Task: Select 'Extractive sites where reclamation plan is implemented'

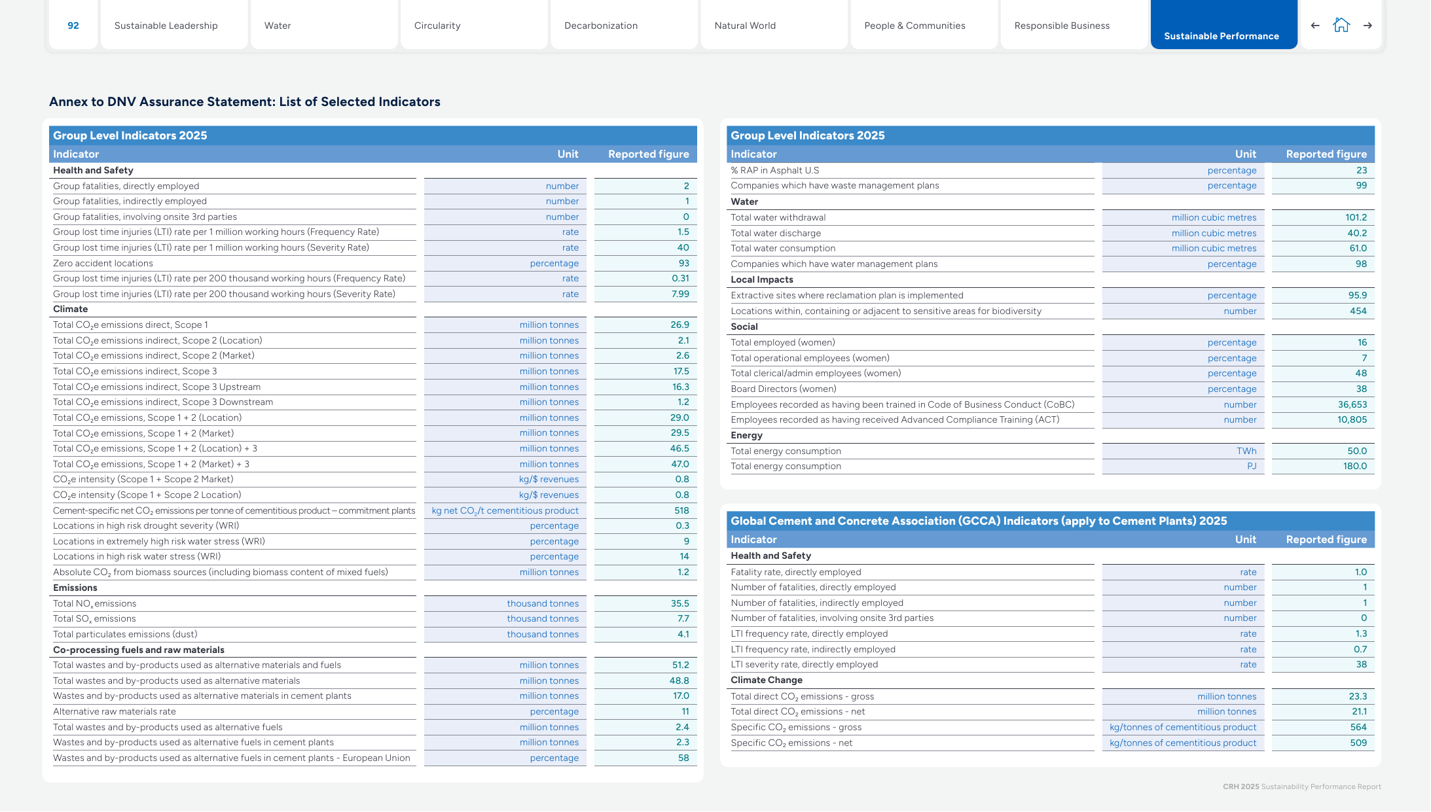Action: click(847, 296)
